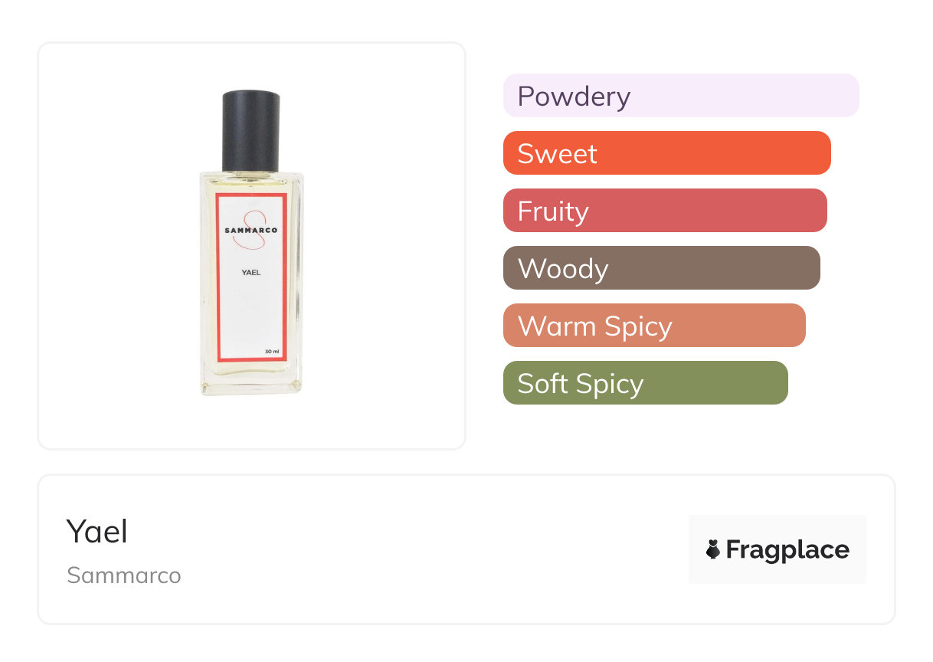Click the glass base of the bottle

click(x=251, y=381)
